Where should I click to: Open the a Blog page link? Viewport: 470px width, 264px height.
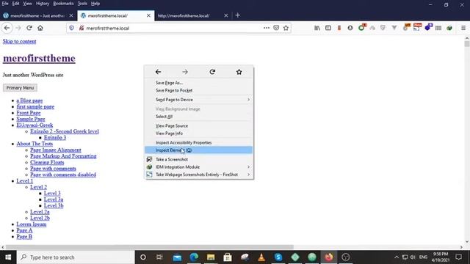(29, 100)
